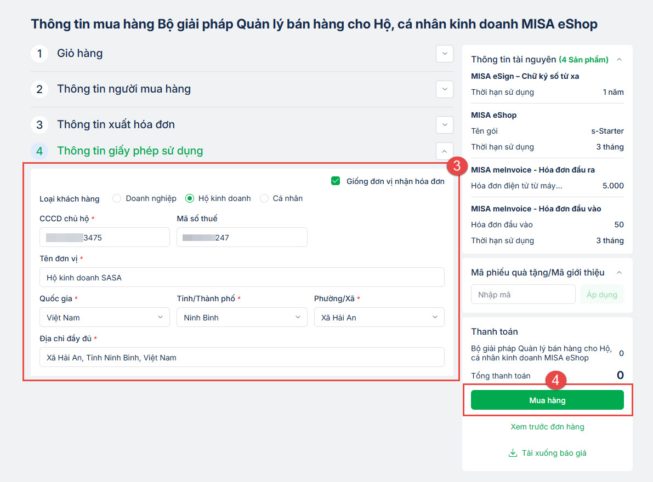
Task: Collapse the Thông tin tài nguyên panel chevron
Action: coord(620,59)
